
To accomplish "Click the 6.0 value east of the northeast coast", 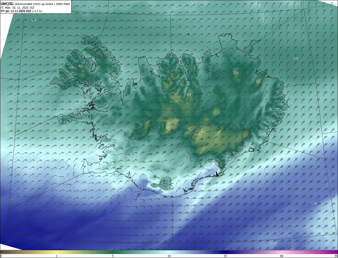I will (296, 59).
